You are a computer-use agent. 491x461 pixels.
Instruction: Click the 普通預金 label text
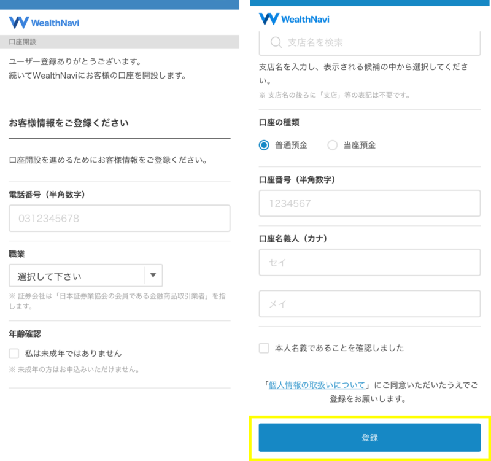click(x=291, y=145)
